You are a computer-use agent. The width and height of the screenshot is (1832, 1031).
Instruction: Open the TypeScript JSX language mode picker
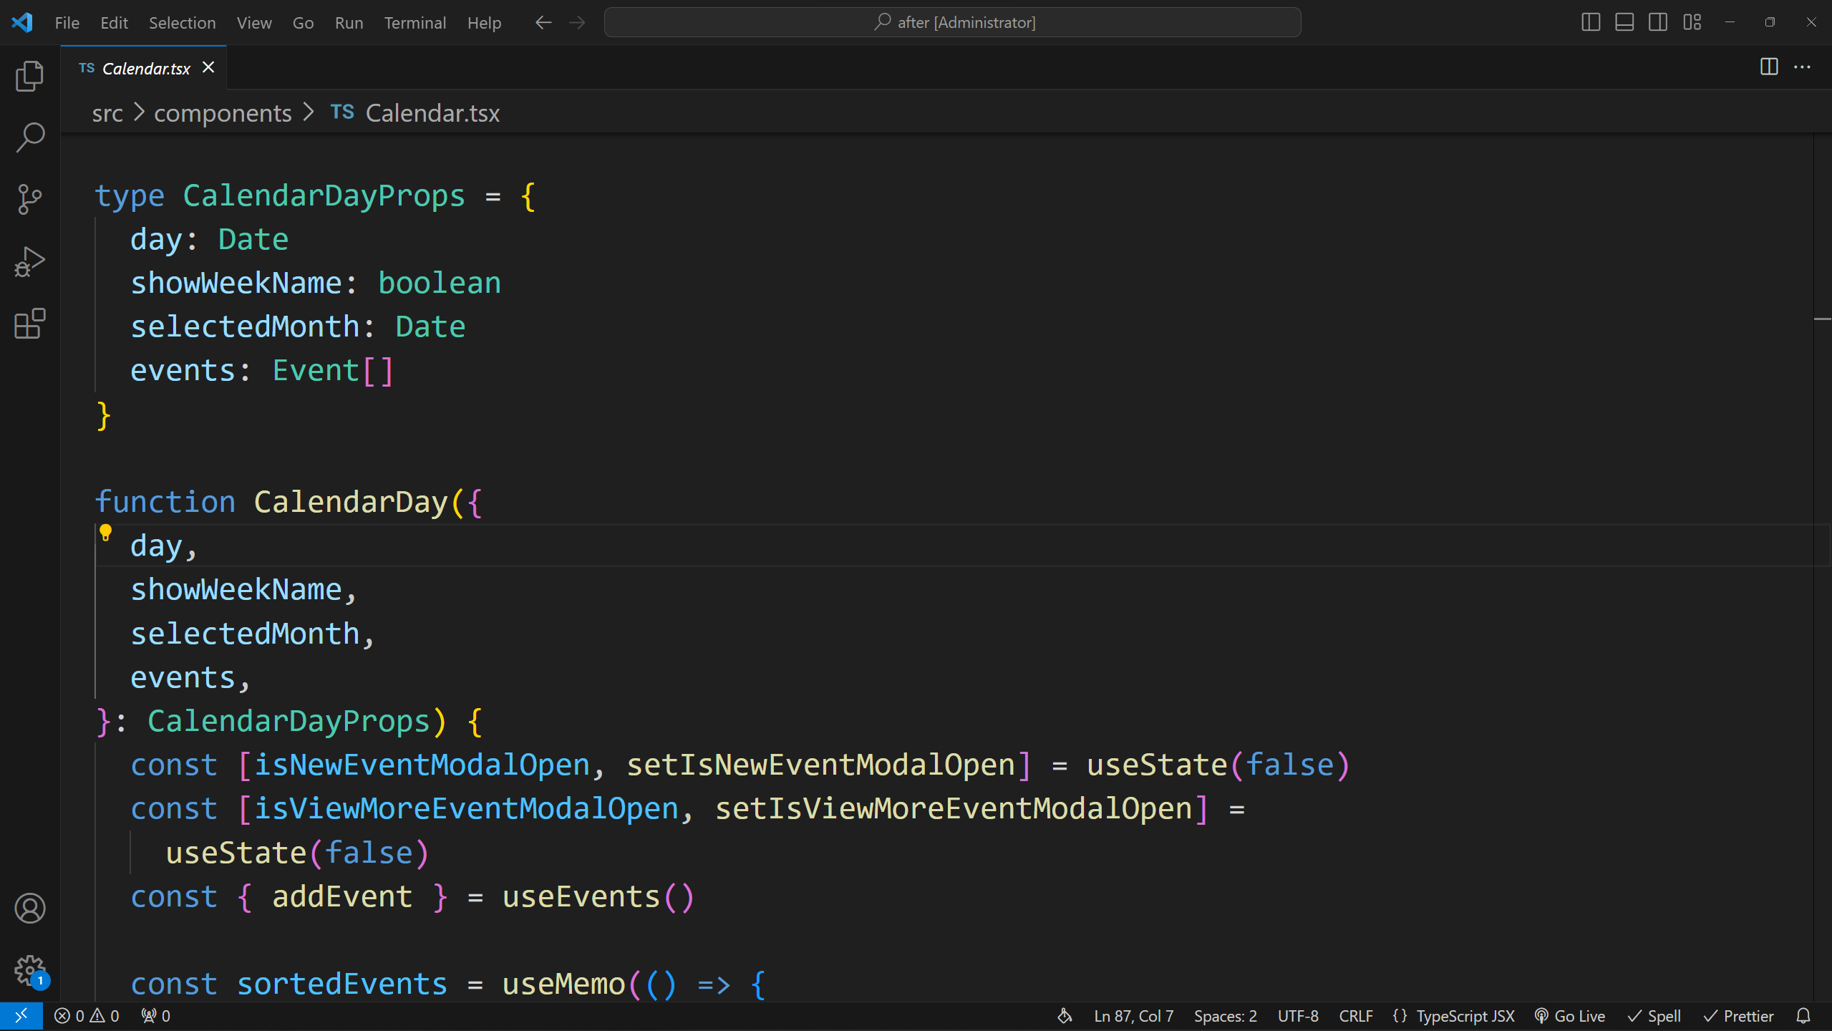[x=1465, y=1016]
